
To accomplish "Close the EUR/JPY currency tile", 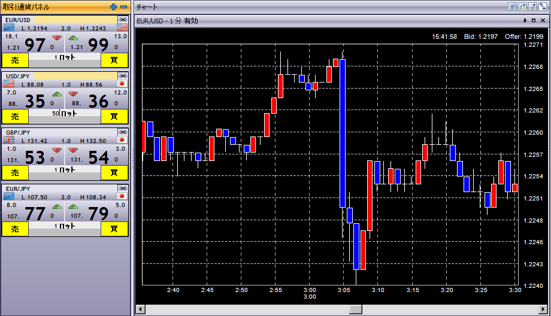I will 123,189.
